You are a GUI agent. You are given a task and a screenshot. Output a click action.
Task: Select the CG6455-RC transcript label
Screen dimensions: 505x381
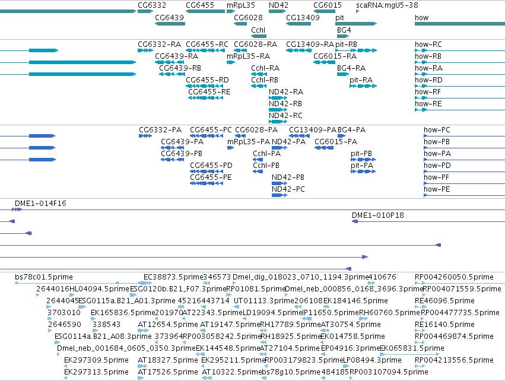point(207,45)
